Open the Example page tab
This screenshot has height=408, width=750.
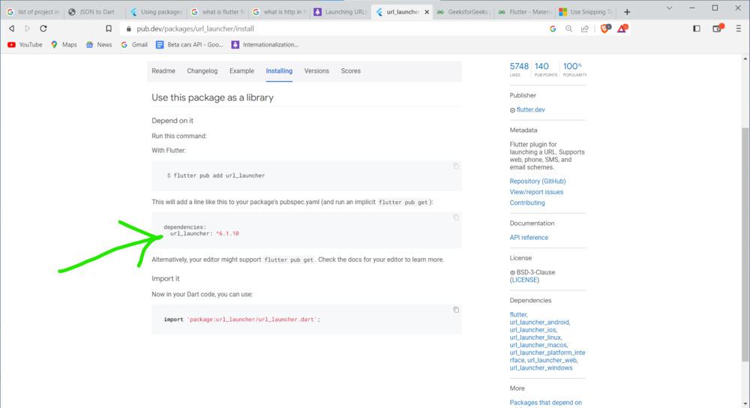click(x=241, y=70)
